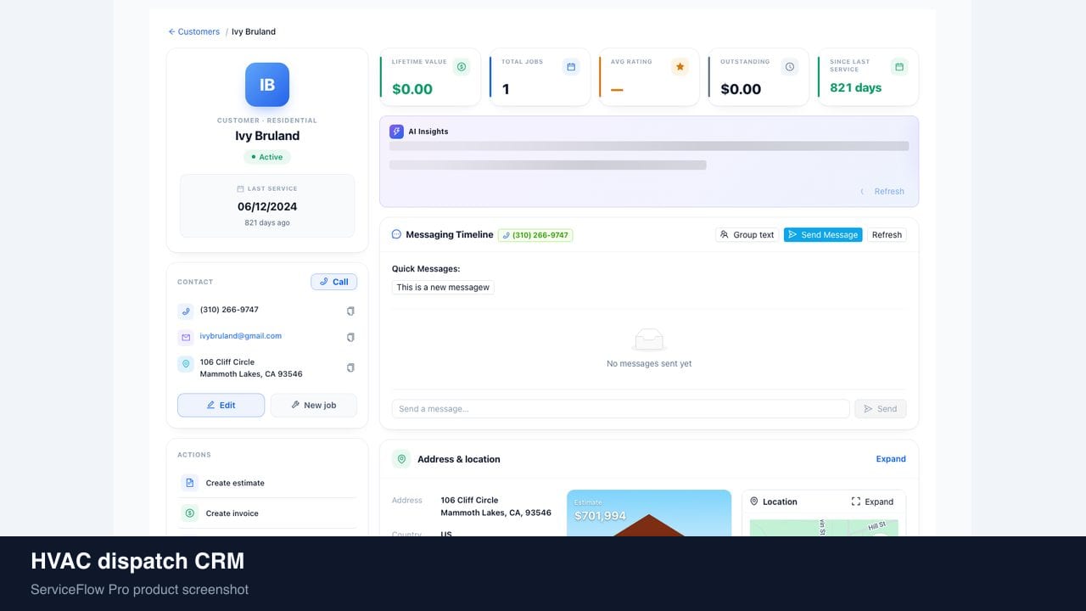Click the Avg Rating star icon
This screenshot has height=611, width=1086.
[680, 66]
